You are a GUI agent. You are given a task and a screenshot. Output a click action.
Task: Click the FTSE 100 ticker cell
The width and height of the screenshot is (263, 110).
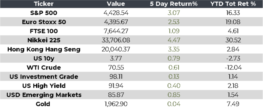click(44, 31)
